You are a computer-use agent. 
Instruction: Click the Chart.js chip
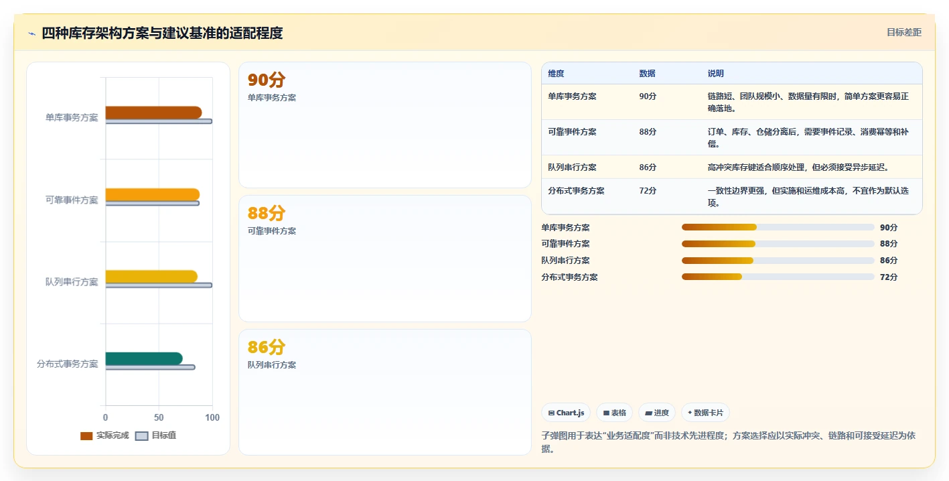(566, 413)
